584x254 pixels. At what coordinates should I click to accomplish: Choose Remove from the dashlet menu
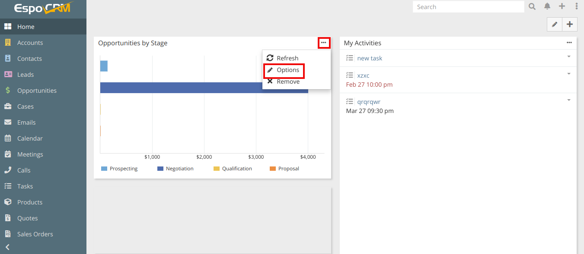pos(288,82)
